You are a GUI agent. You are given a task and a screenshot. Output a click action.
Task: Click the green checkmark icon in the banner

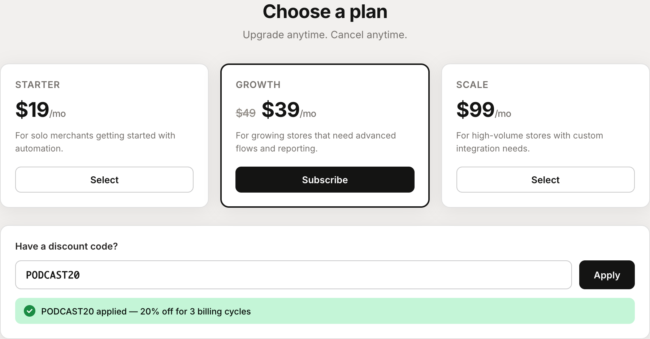point(30,311)
